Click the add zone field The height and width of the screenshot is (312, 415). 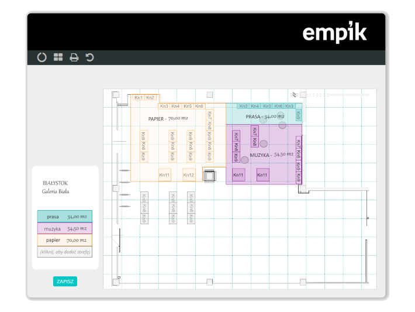coord(65,252)
